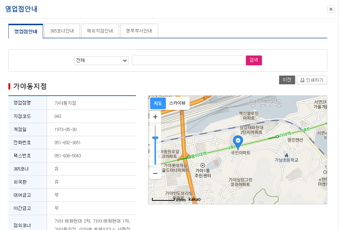Select the 영업점안내 tab

point(26,31)
